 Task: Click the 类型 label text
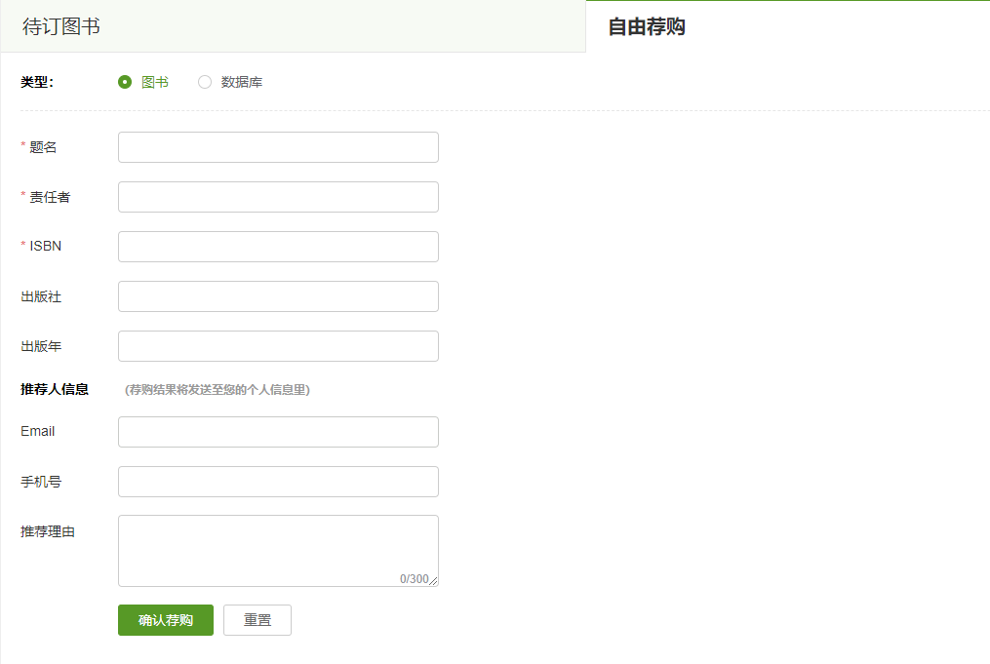coord(37,82)
